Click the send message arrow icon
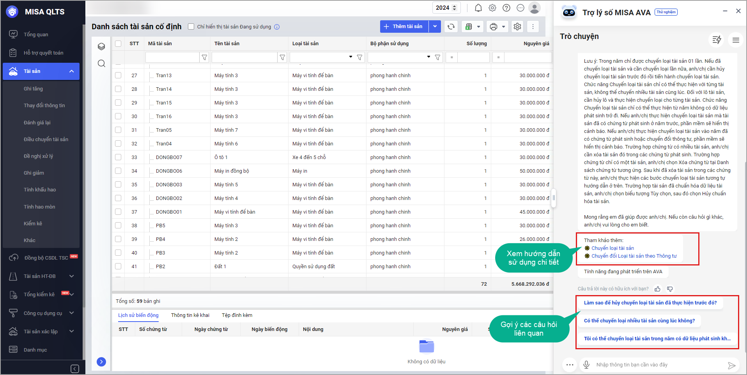Image resolution: width=747 pixels, height=375 pixels. coord(731,365)
